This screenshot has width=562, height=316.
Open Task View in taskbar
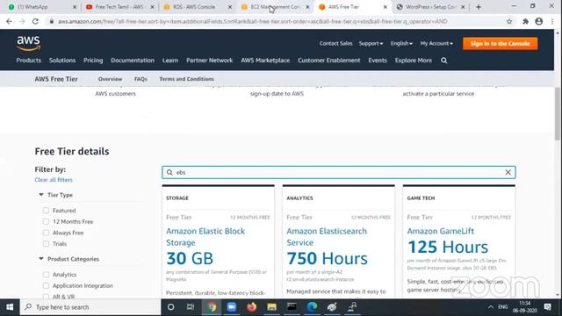[x=191, y=307]
